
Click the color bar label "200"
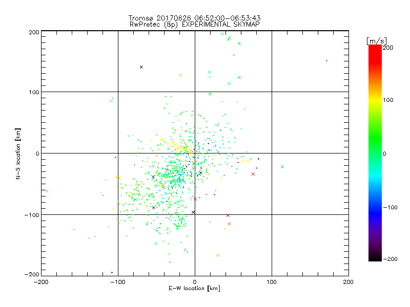click(x=388, y=48)
